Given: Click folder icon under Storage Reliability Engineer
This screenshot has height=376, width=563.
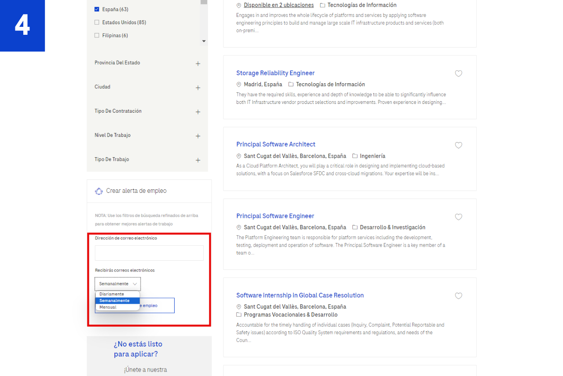Looking at the screenshot, I should pos(291,85).
